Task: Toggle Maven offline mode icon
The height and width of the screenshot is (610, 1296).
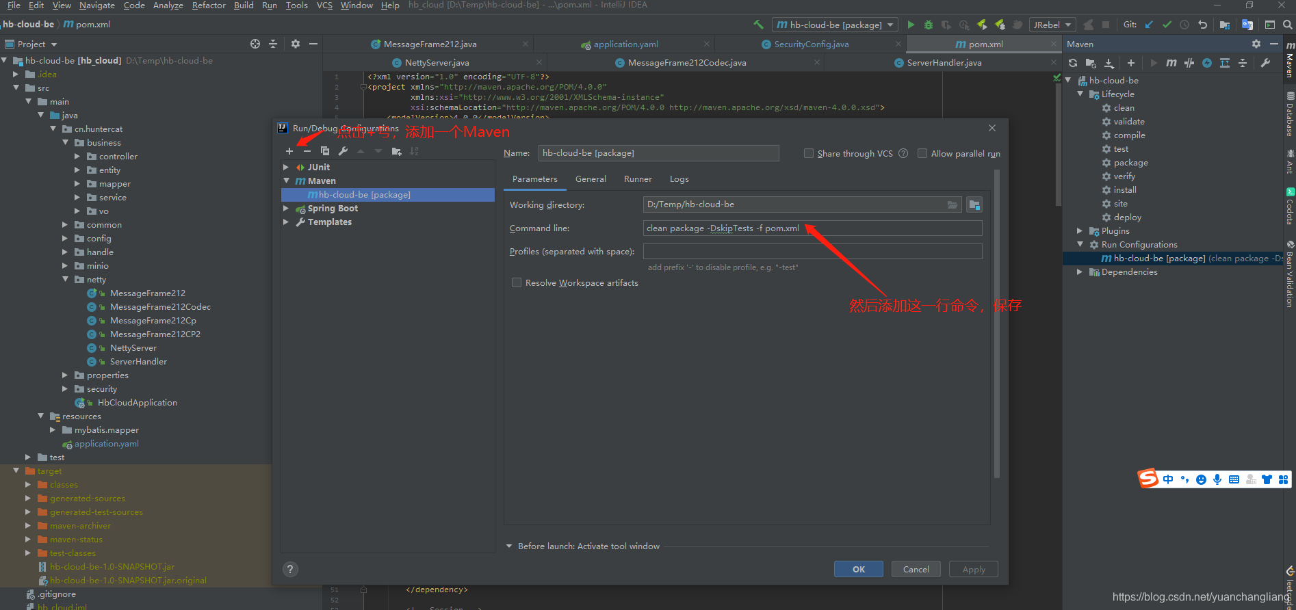Action: tap(1189, 63)
